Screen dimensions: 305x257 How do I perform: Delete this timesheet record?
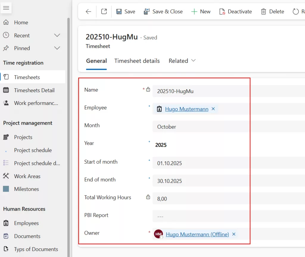(272, 12)
